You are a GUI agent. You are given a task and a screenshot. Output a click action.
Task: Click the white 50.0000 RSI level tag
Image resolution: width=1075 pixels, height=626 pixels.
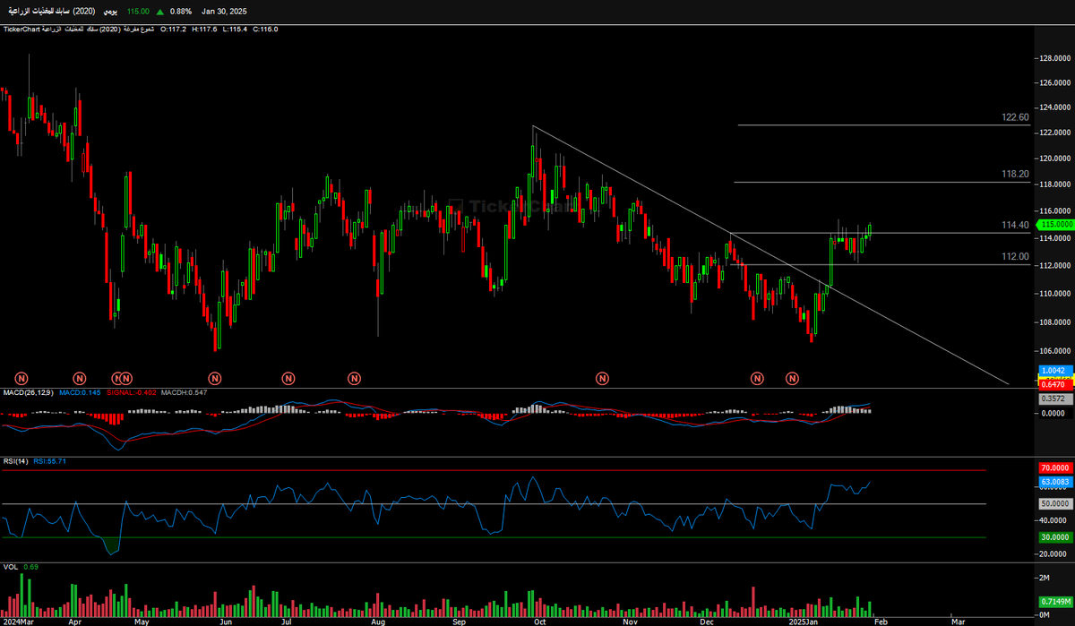pos(1053,504)
